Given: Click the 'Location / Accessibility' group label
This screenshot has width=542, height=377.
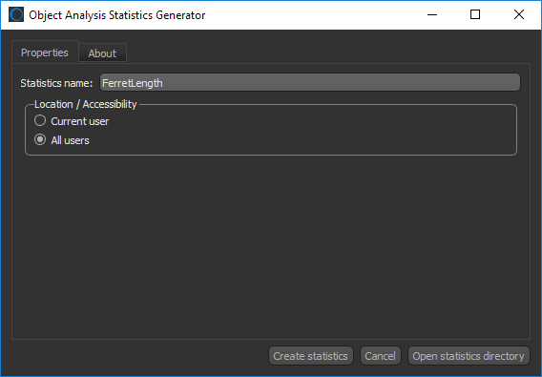Looking at the screenshot, I should coord(85,104).
